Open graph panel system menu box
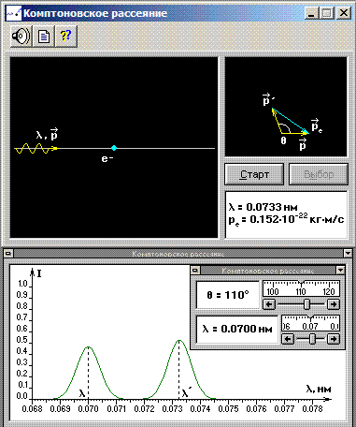The width and height of the screenshot is (356, 427). tap(8, 253)
